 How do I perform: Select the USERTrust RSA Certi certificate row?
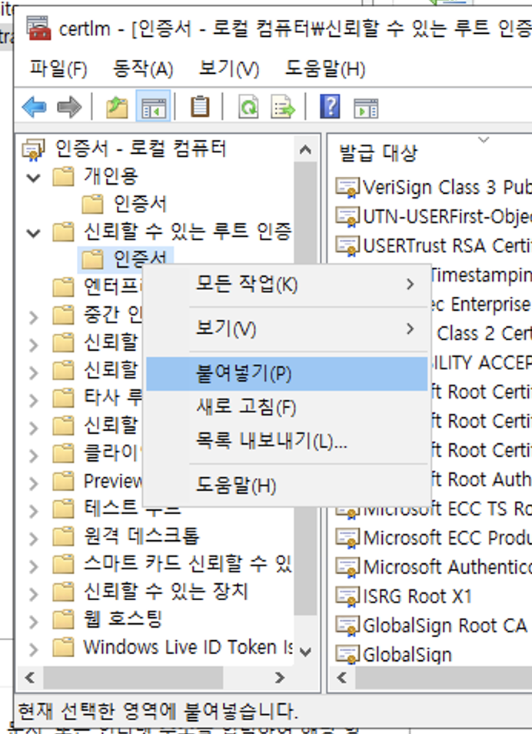434,245
